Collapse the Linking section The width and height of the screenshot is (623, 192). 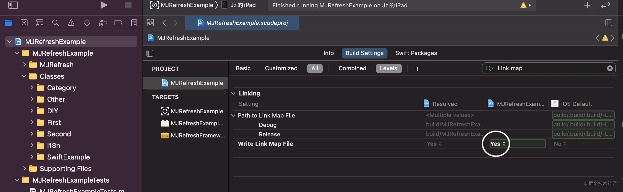tap(233, 93)
